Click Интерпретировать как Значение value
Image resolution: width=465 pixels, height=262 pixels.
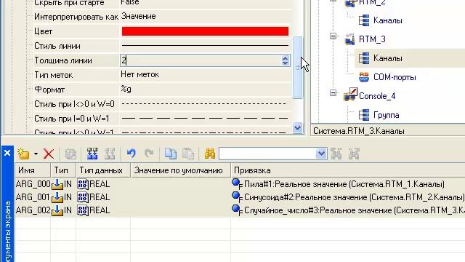(x=138, y=16)
